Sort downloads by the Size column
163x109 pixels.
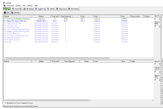tap(125, 16)
